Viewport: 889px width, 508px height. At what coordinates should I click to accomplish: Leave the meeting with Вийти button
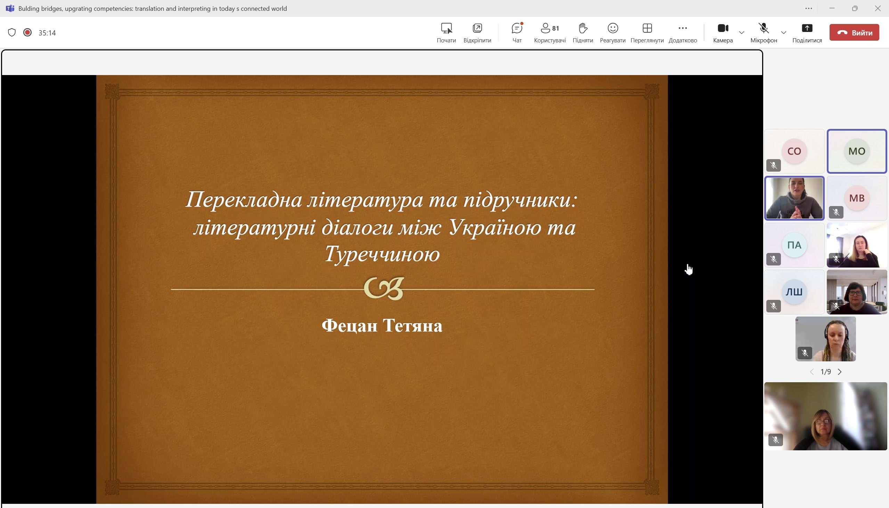854,32
